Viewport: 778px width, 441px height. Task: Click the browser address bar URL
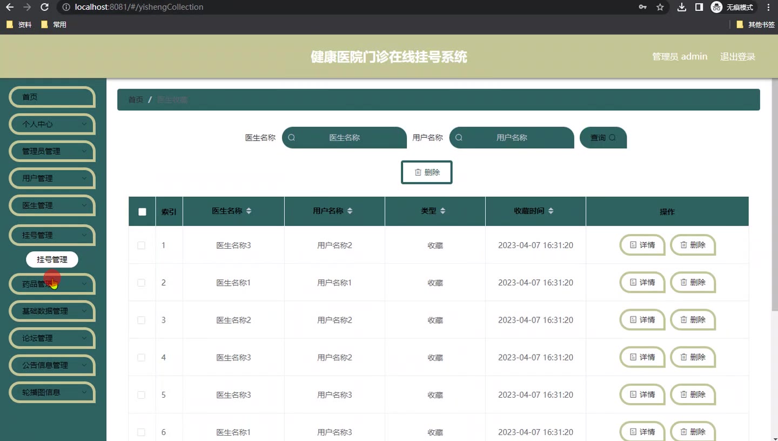click(139, 7)
